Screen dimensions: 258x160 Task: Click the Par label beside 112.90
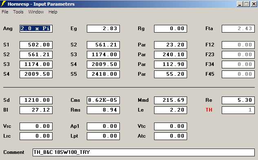pos(142,64)
